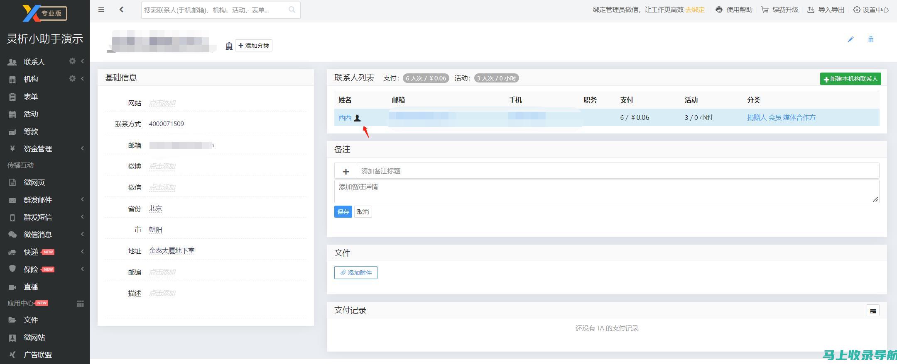Click 活动 badge 3 人次 / 0 小时
This screenshot has width=897, height=364.
tap(496, 78)
